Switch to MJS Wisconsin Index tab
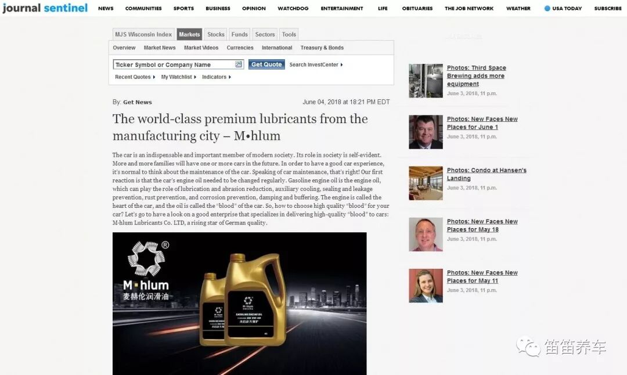This screenshot has width=627, height=375. coord(143,34)
